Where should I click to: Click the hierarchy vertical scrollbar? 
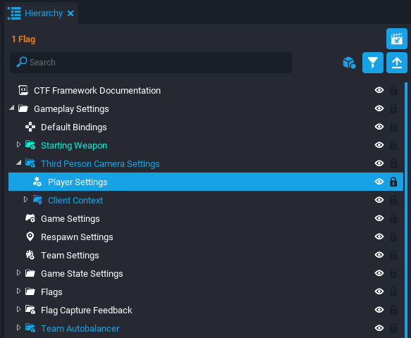click(406, 210)
